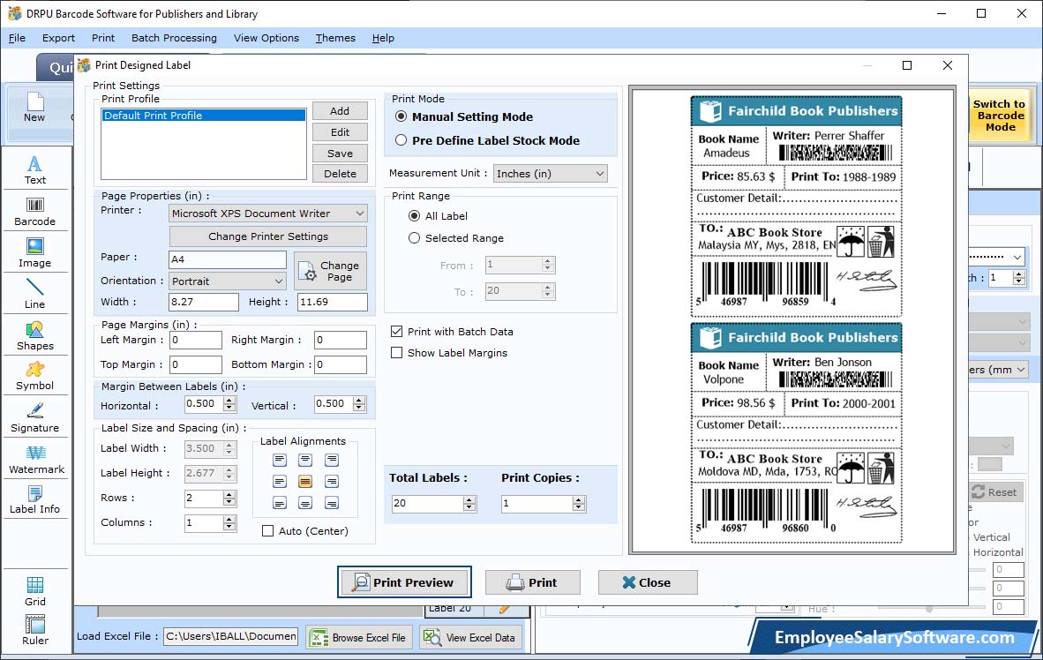1043x660 pixels.
Task: Toggle the Grid tool
Action: [34, 591]
